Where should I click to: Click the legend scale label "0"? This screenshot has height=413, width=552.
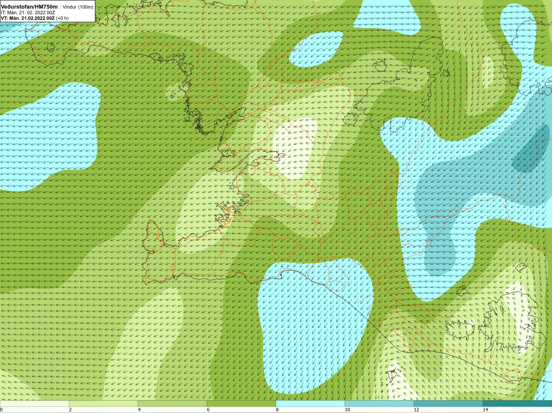point(1,410)
